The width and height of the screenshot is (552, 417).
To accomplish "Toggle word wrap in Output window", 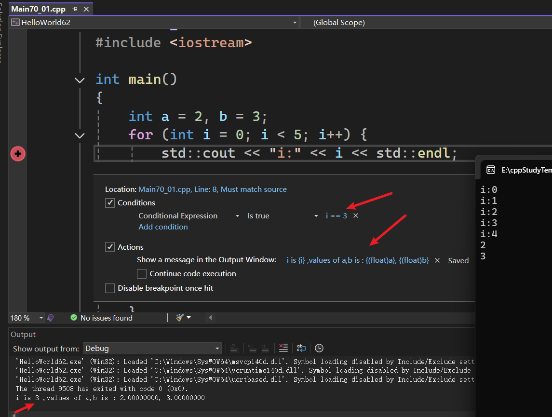I will 301,348.
